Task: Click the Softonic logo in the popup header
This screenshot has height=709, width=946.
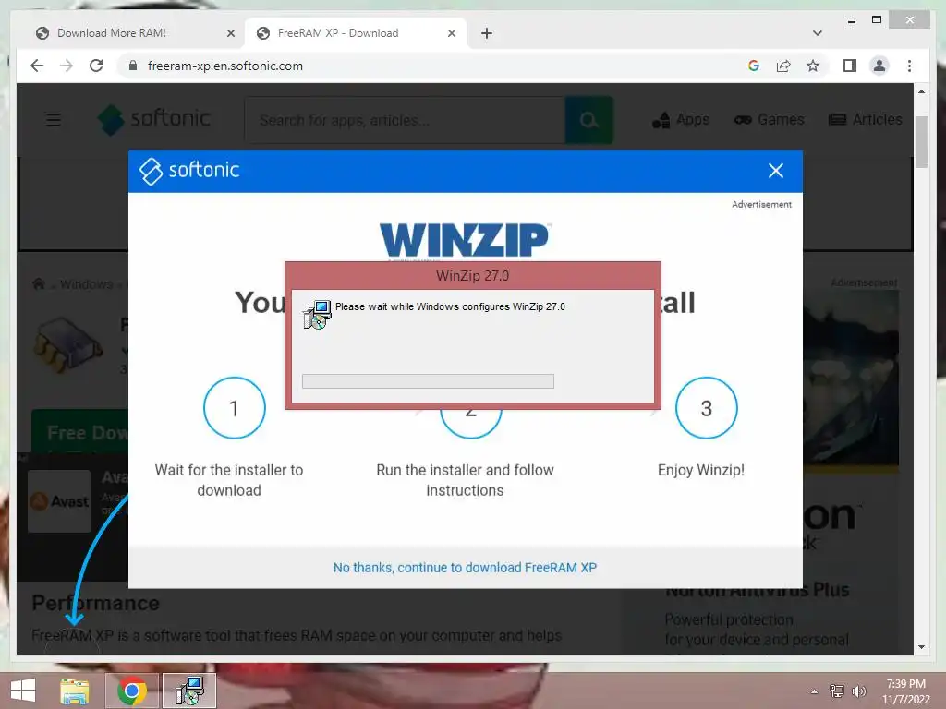Action: [x=189, y=171]
